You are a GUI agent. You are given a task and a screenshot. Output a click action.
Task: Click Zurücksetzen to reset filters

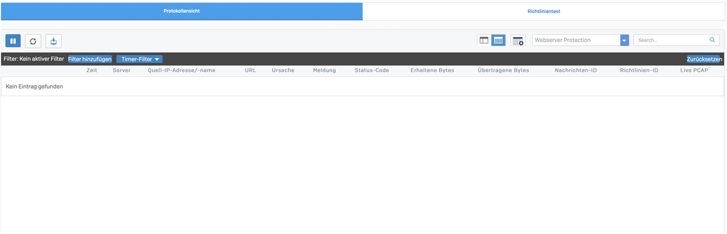[x=704, y=59]
